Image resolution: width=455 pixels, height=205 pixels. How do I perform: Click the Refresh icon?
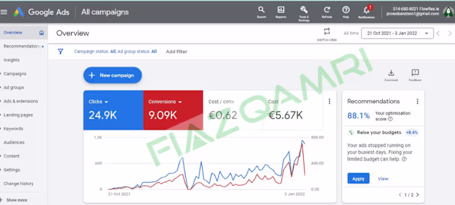(x=326, y=12)
